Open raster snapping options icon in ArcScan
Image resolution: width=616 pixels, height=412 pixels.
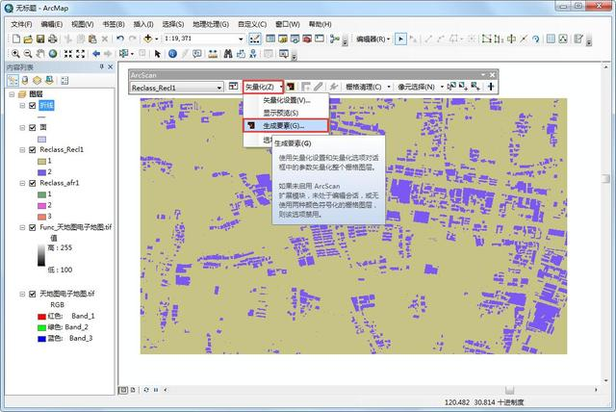tap(233, 87)
